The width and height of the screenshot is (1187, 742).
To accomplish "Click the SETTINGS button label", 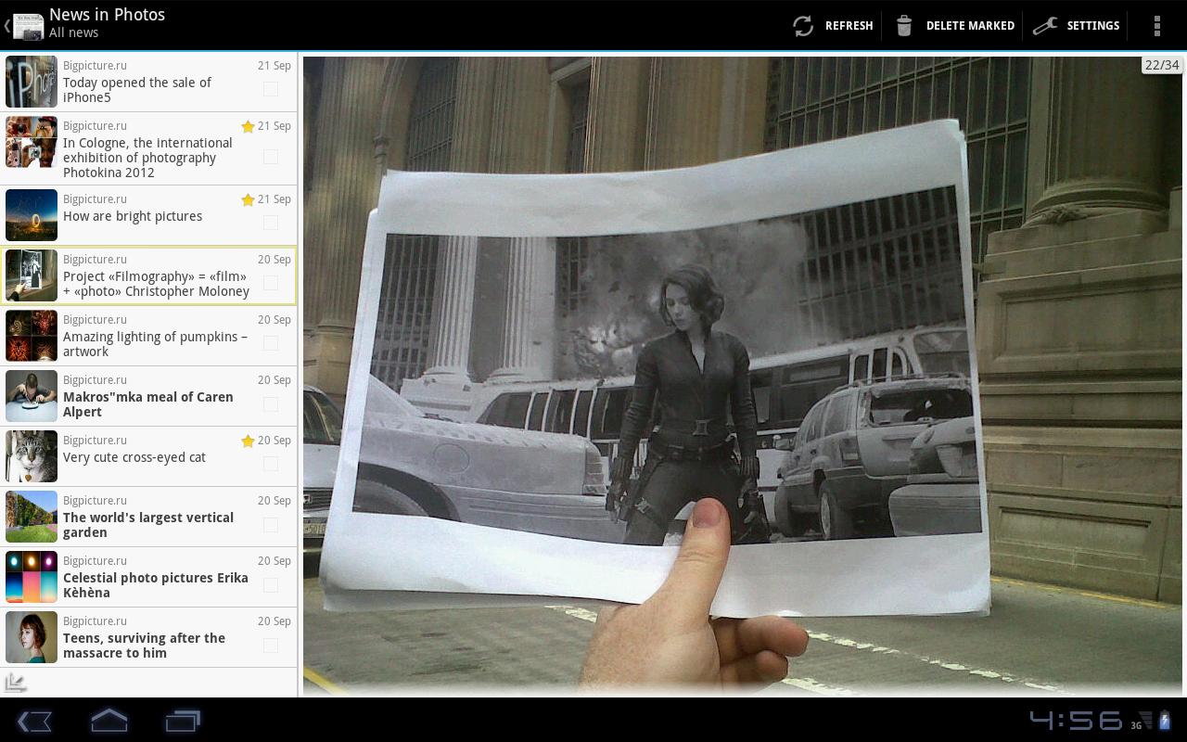I will (1093, 26).
